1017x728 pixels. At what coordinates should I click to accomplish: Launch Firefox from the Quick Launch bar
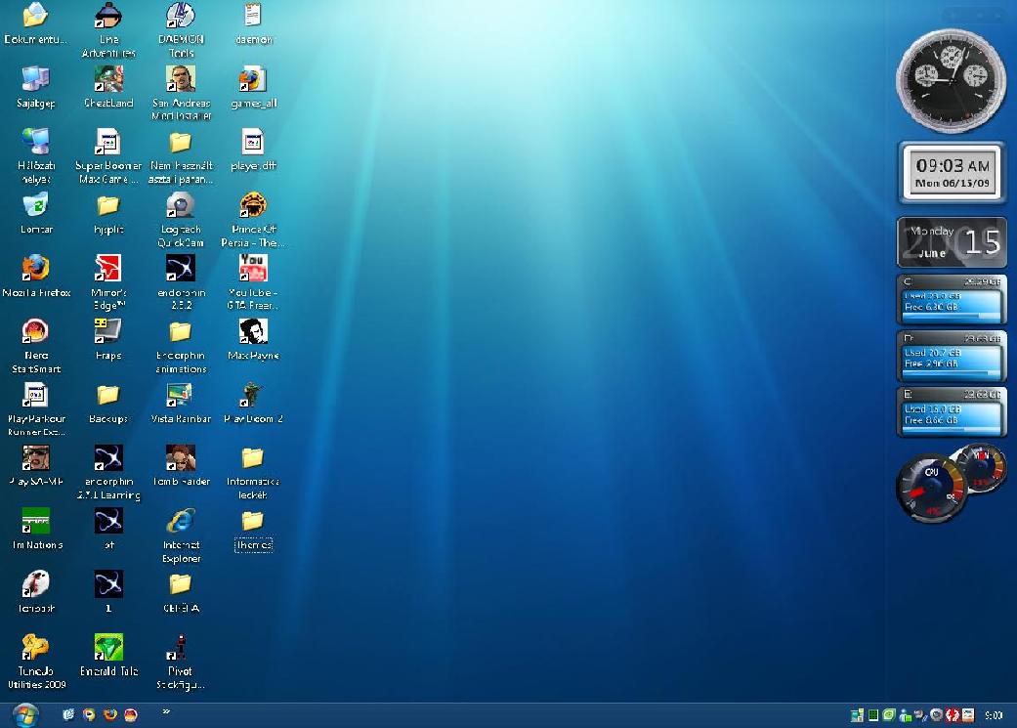point(109,714)
